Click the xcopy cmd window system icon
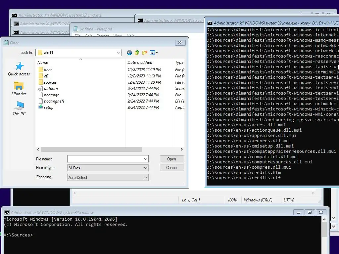Viewport: 339px width, 254px height. pos(210,23)
